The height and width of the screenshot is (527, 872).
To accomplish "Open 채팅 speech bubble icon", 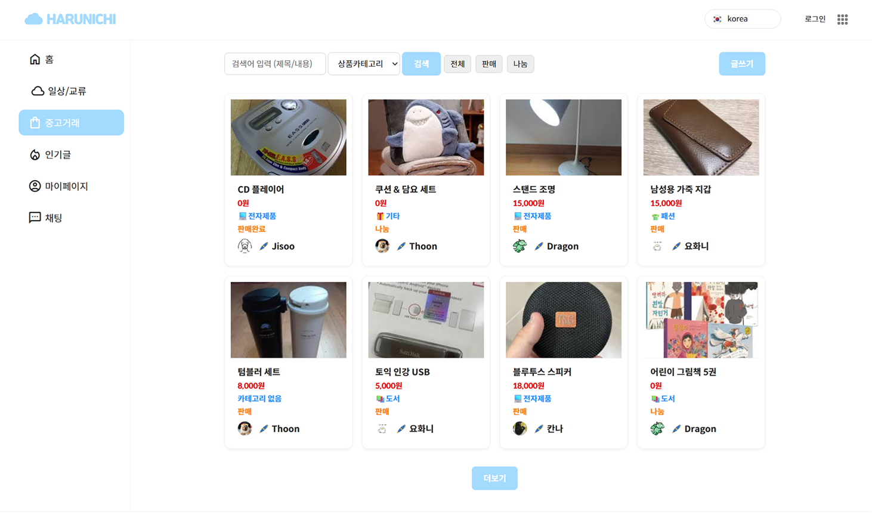I will 35,218.
